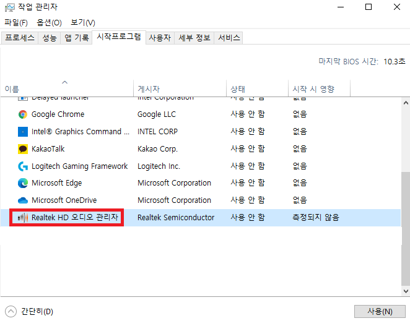Screen dimensions: 410x326
Task: Switch to the 세부 정보 tab
Action: 194,38
